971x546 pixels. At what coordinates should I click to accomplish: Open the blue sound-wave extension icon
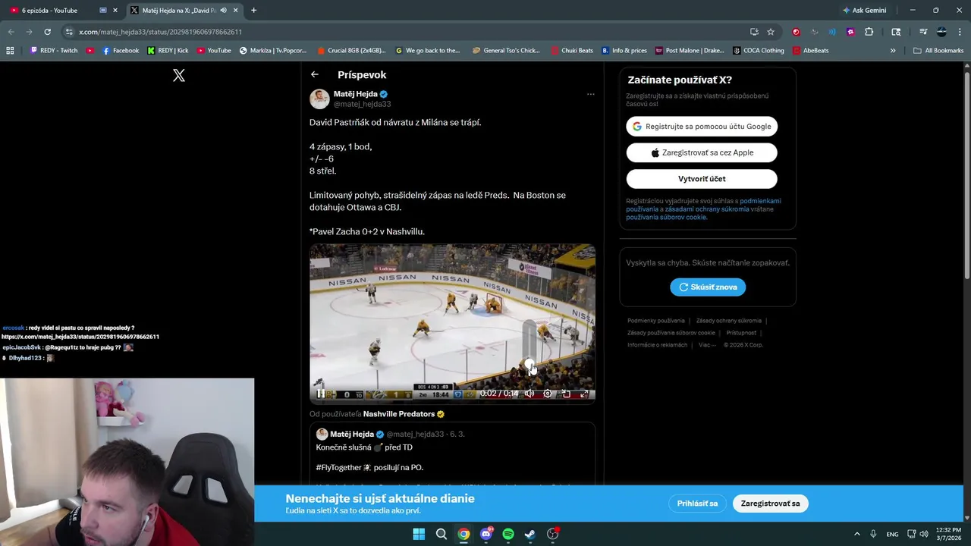[832, 32]
